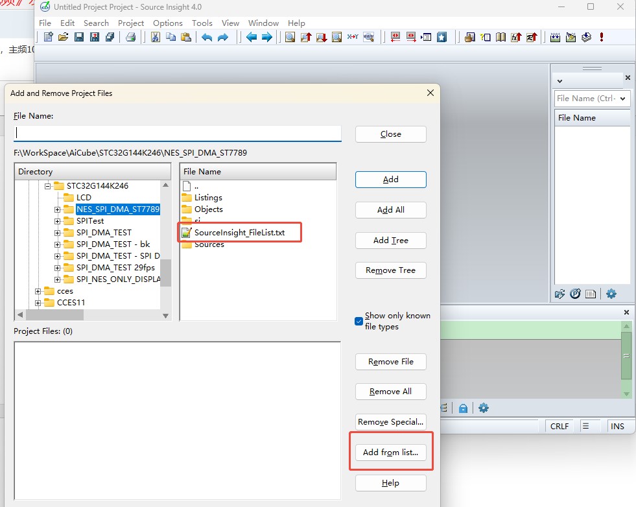636x507 pixels.
Task: Open the Options menu
Action: 167,23
